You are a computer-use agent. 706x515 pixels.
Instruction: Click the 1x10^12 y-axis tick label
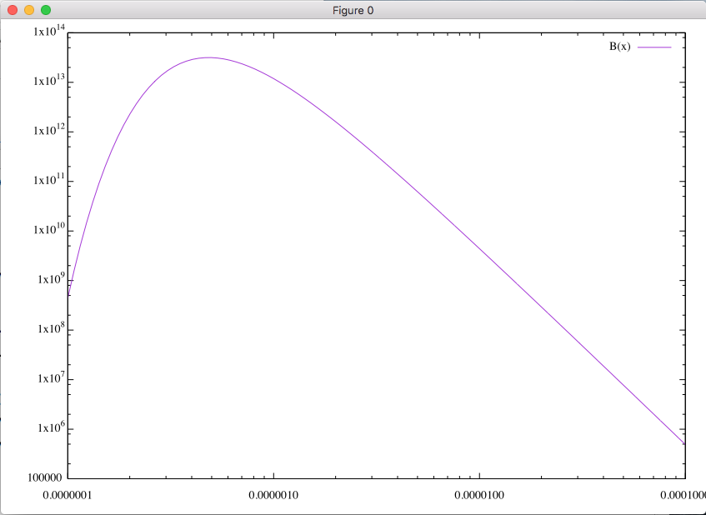coord(48,132)
